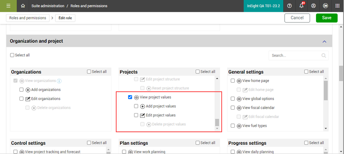Open the help question mark icon
The height and width of the screenshot is (154, 344).
click(289, 6)
